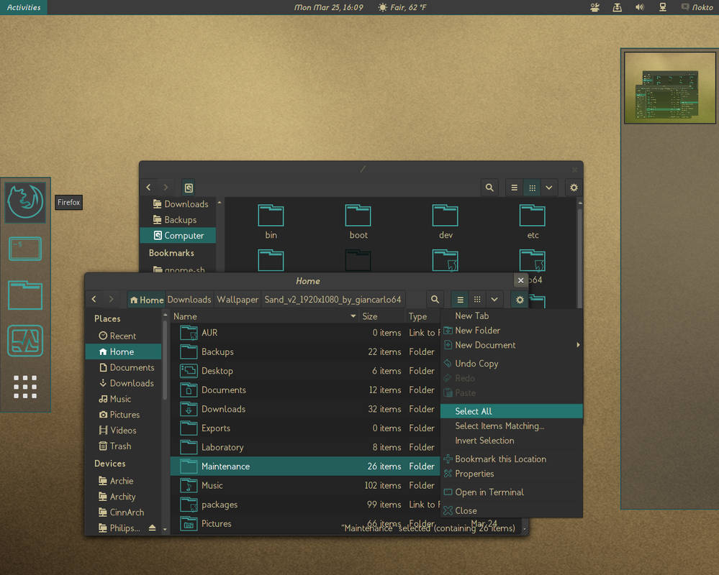The width and height of the screenshot is (719, 575).
Task: Choose Open in Terminal
Action: pos(511,492)
